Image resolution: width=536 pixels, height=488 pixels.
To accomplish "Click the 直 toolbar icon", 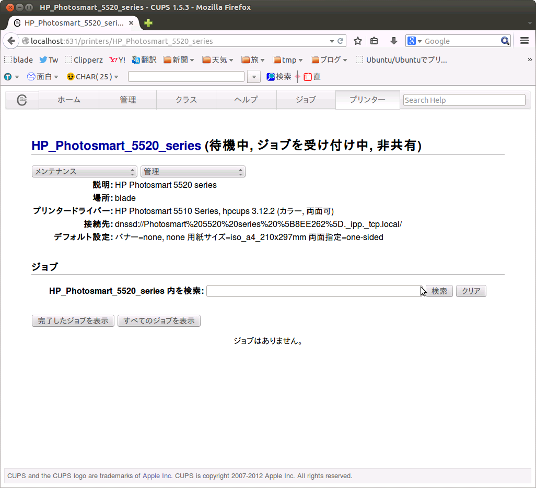I will pyautogui.click(x=312, y=77).
